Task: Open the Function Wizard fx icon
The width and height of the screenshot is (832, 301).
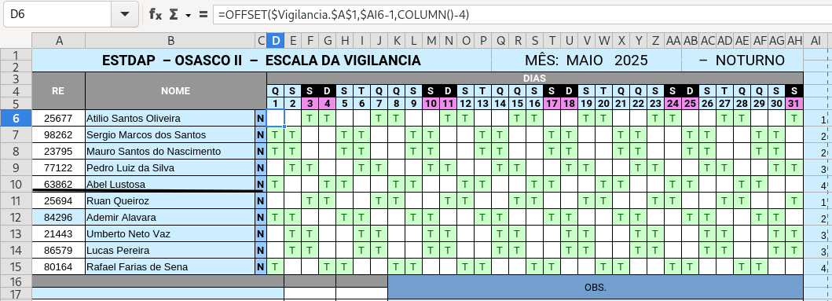Action: (x=155, y=14)
